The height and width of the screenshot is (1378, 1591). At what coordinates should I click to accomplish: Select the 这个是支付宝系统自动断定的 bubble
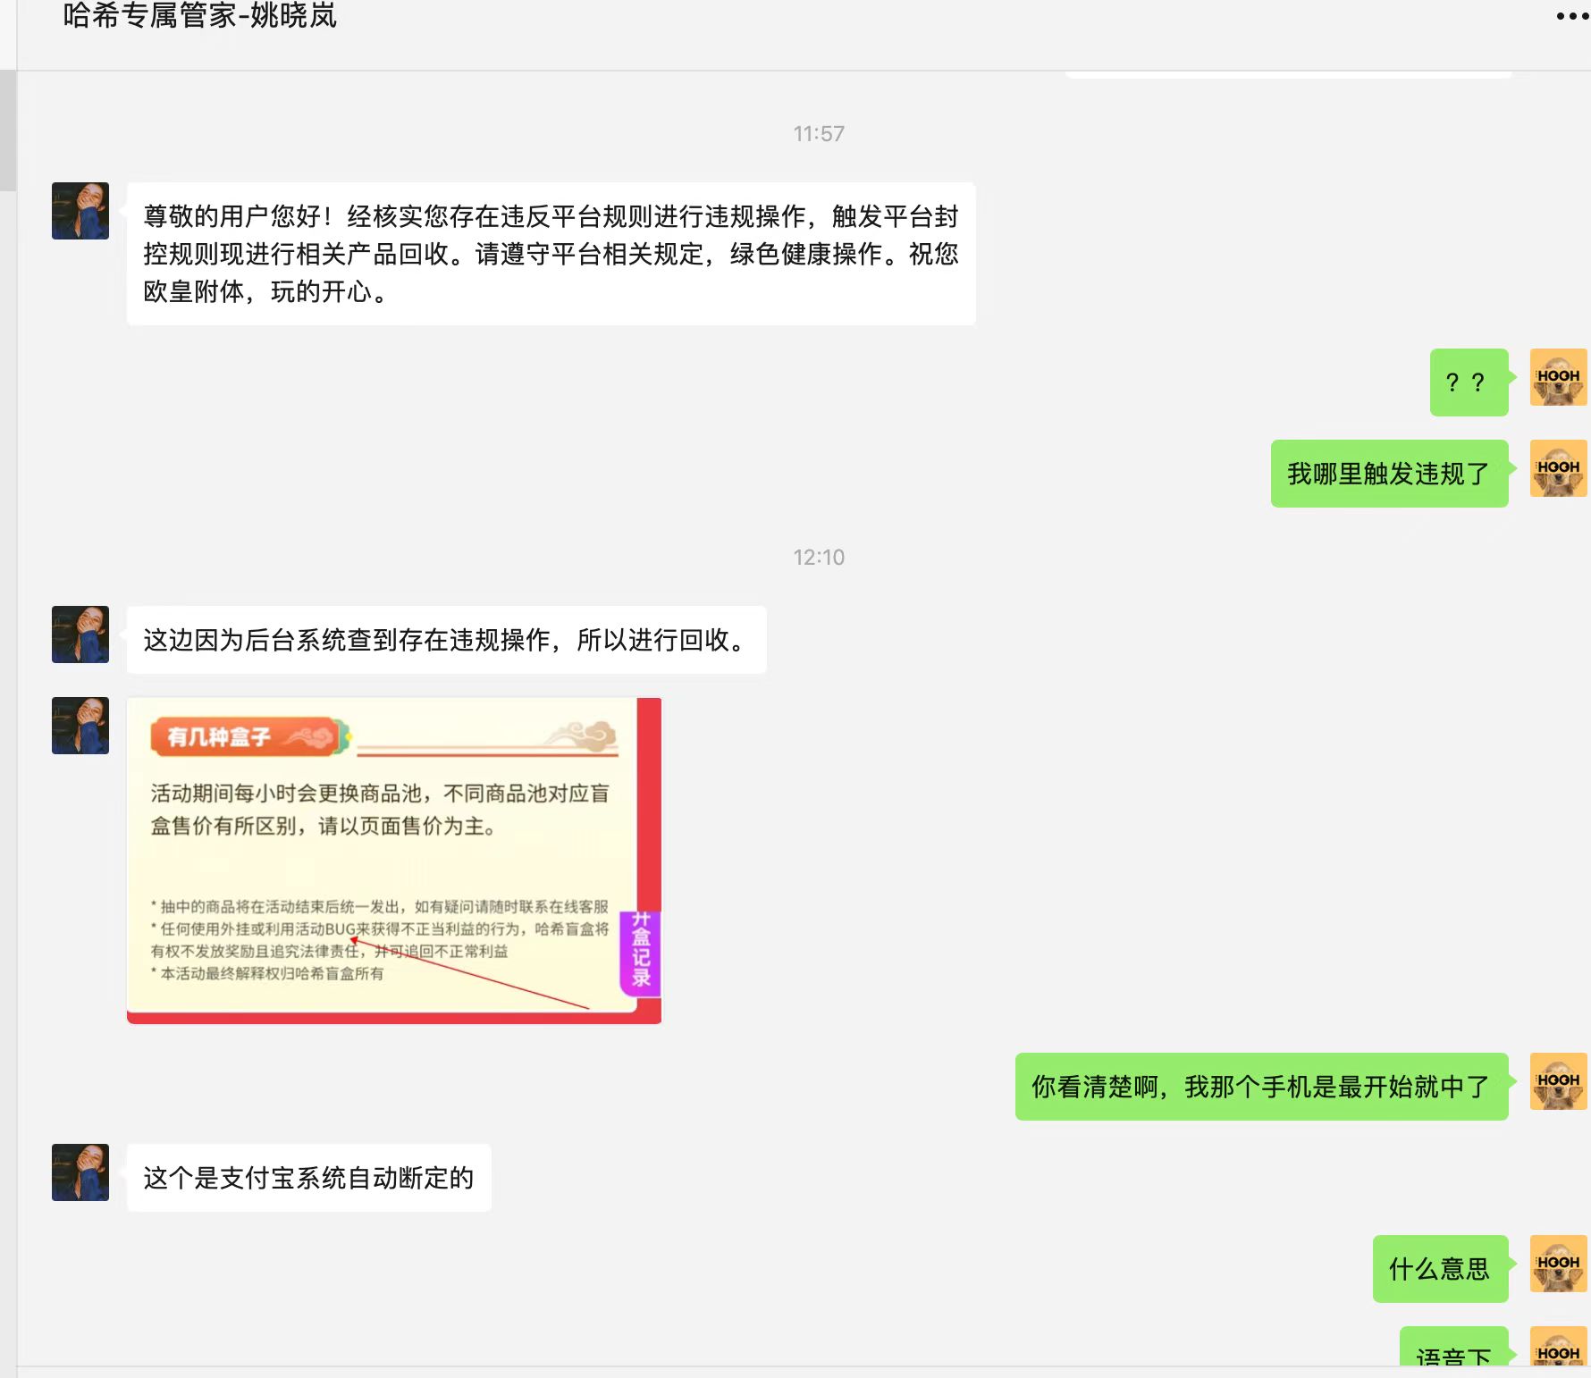[308, 1178]
